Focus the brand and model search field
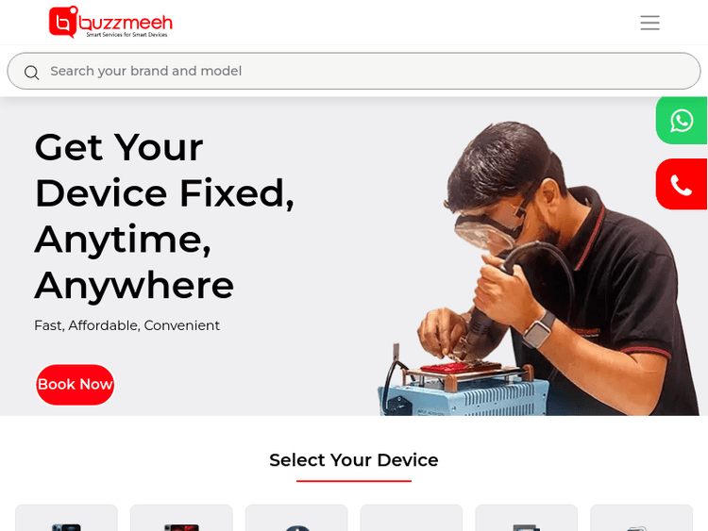 click(354, 71)
